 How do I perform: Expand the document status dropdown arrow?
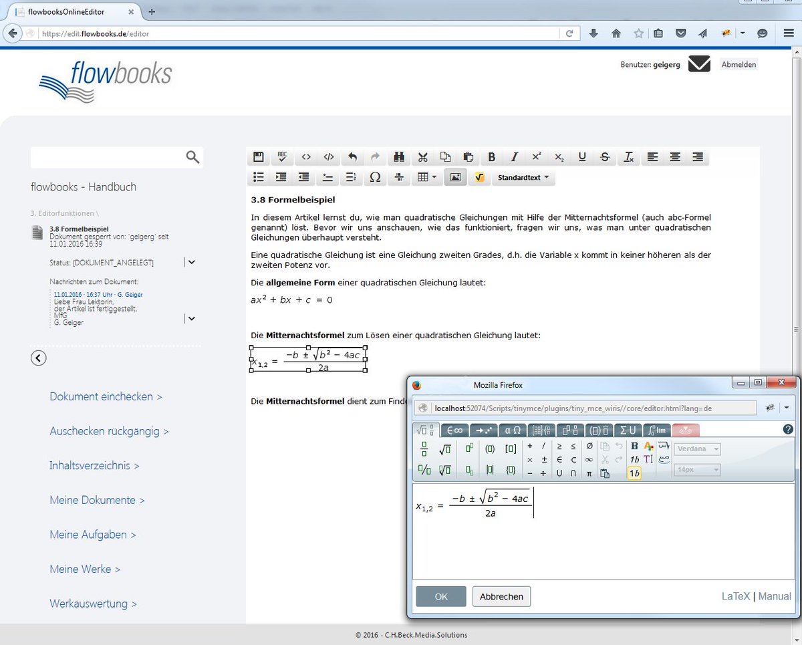point(191,263)
